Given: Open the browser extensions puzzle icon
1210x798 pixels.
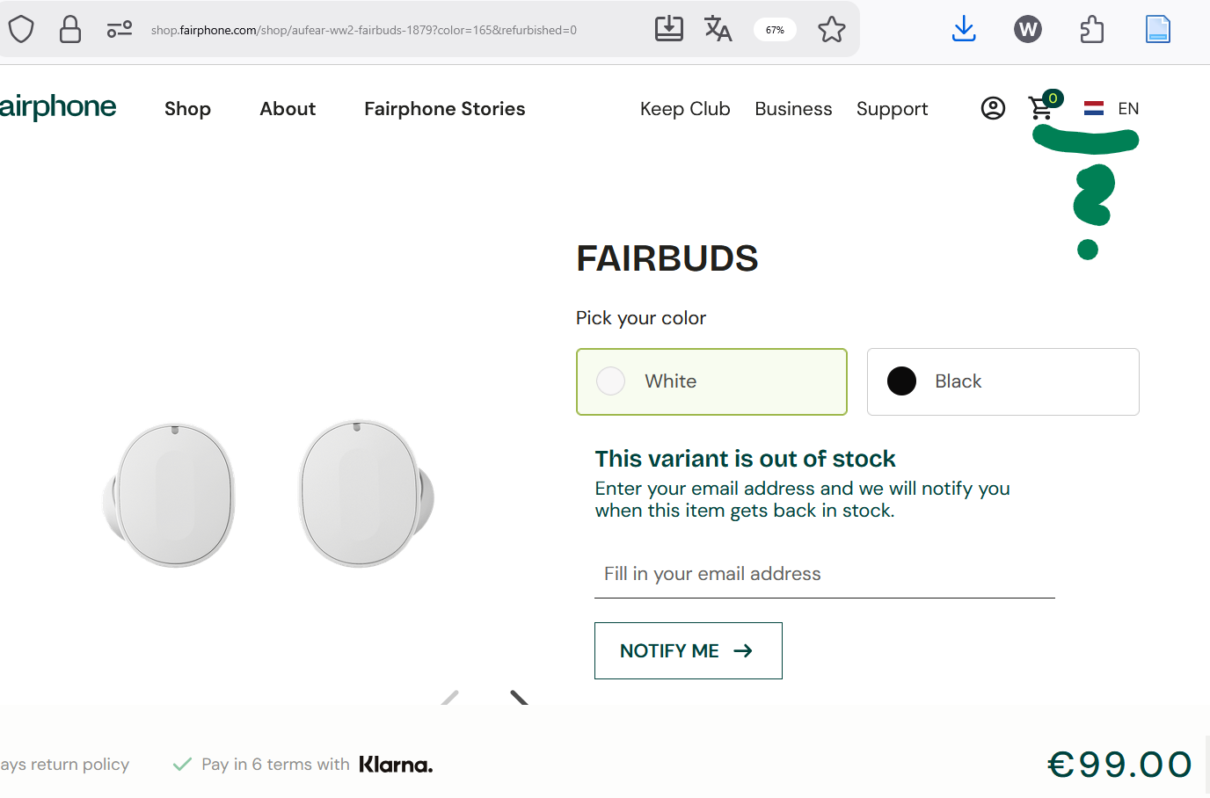Looking at the screenshot, I should click(x=1091, y=29).
